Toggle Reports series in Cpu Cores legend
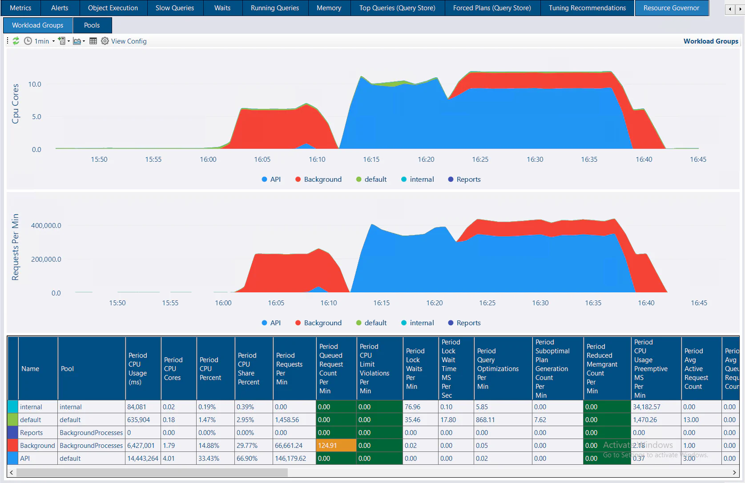745x483 pixels. 464,180
